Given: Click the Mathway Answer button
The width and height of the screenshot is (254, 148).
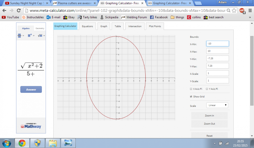Looking at the screenshot, I should coord(31,89).
